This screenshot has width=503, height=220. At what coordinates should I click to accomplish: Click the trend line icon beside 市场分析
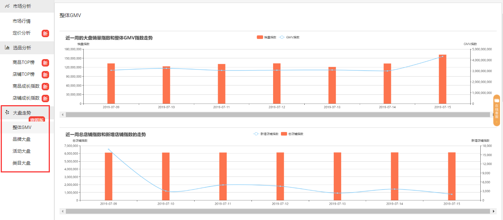point(7,6)
